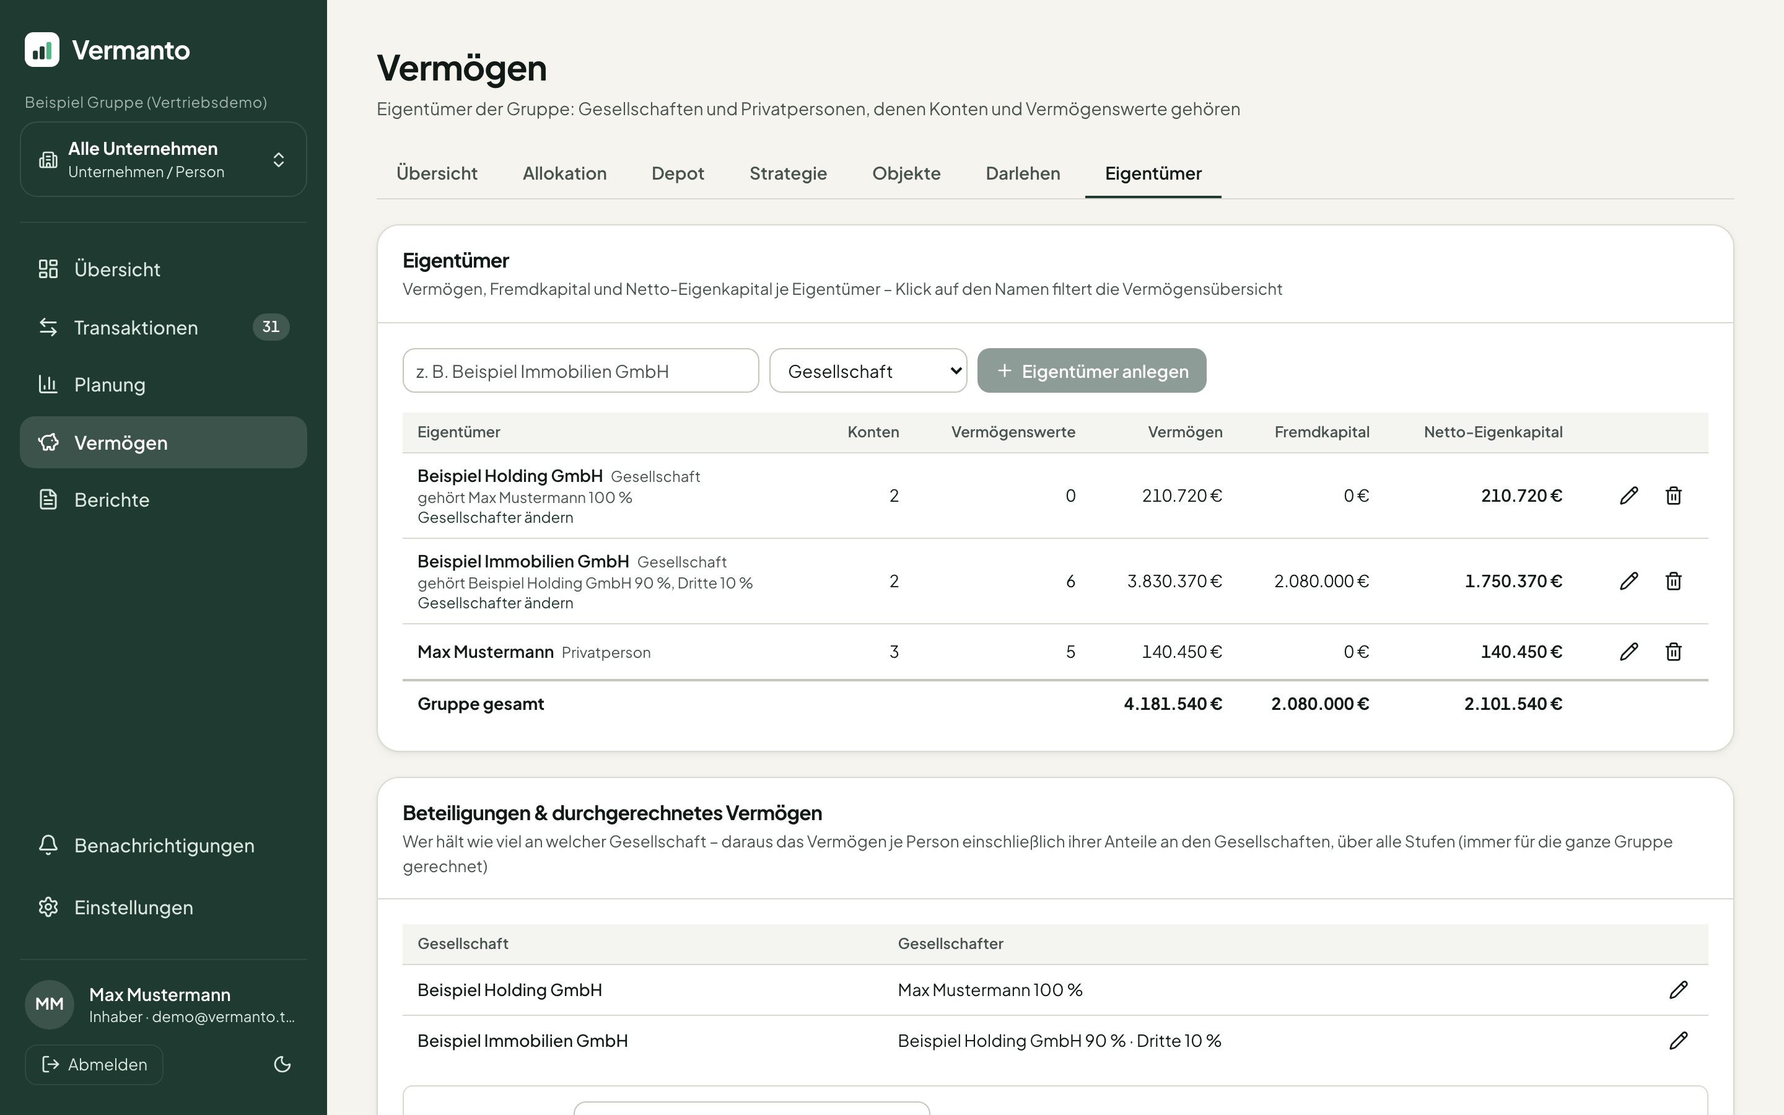Edit Max Mustermann owner with pencil icon
Screen dimensions: 1784x1115
coord(1629,652)
